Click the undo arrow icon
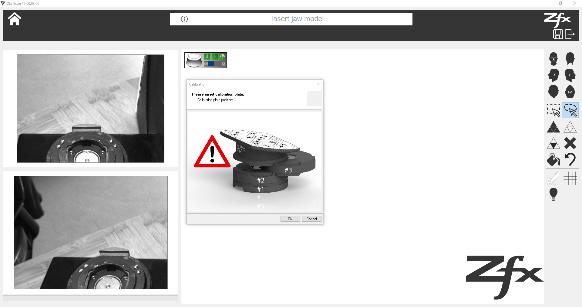The image size is (582, 307). tap(570, 159)
